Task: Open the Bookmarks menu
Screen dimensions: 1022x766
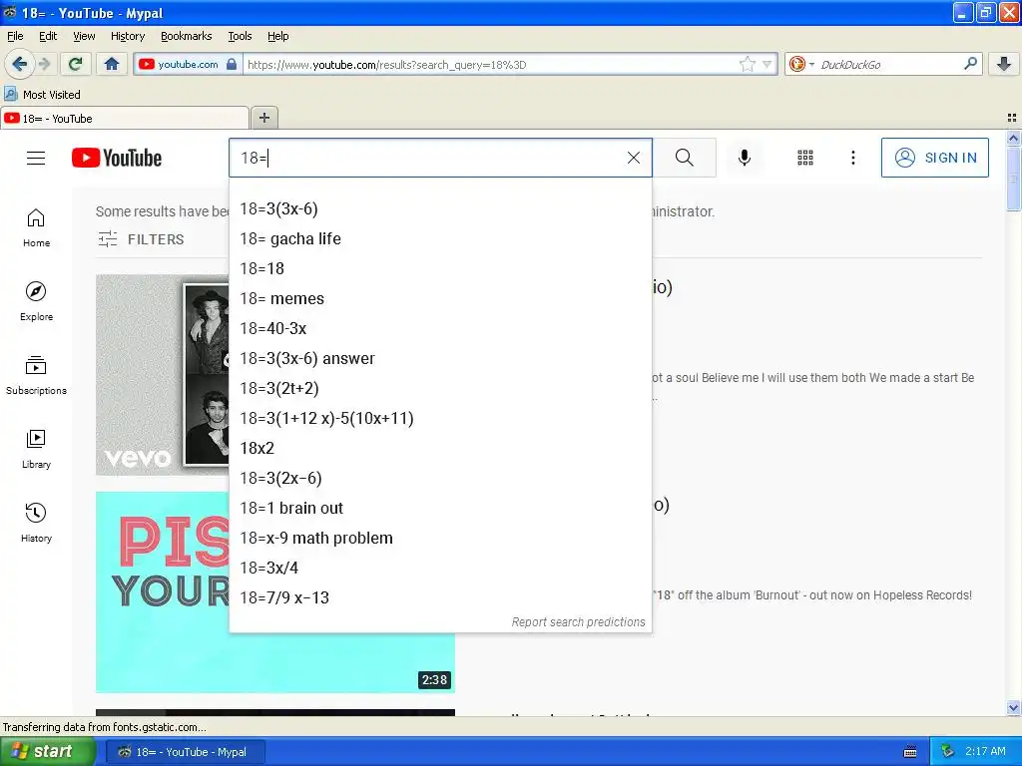Action: 186,36
